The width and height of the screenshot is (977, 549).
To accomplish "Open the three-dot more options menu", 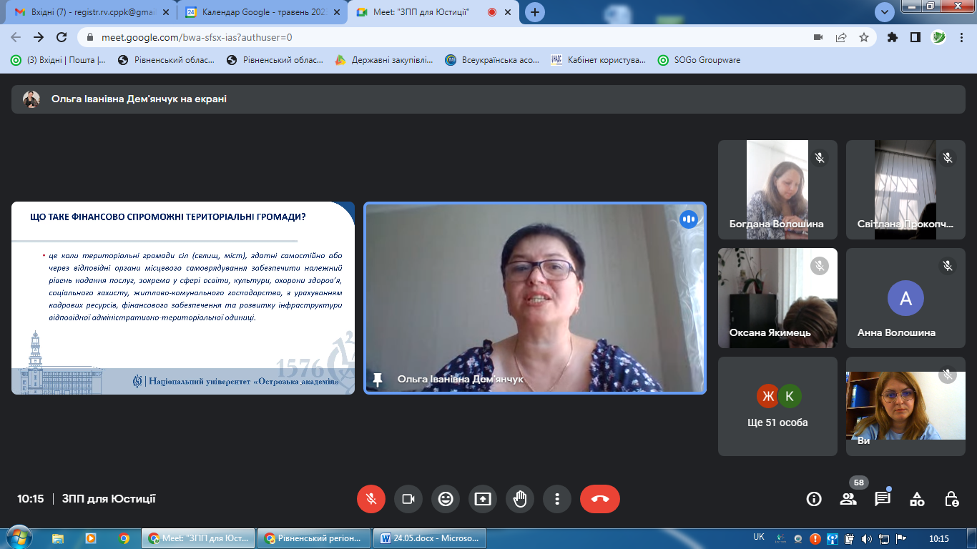I will pos(557,499).
